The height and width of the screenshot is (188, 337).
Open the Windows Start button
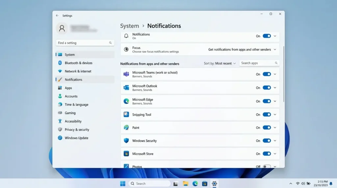click(x=123, y=183)
